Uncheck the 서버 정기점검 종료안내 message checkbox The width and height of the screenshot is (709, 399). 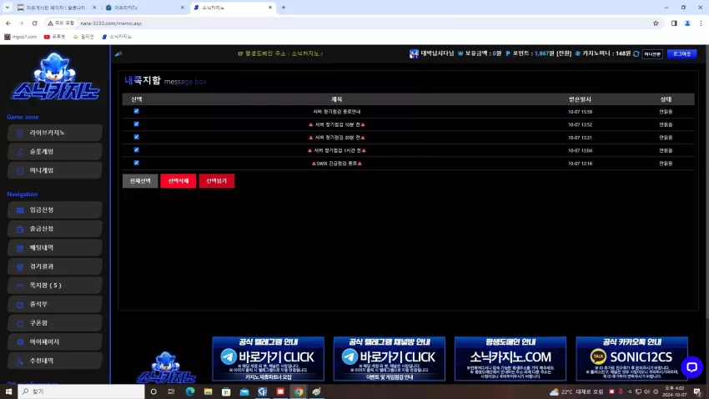136,111
